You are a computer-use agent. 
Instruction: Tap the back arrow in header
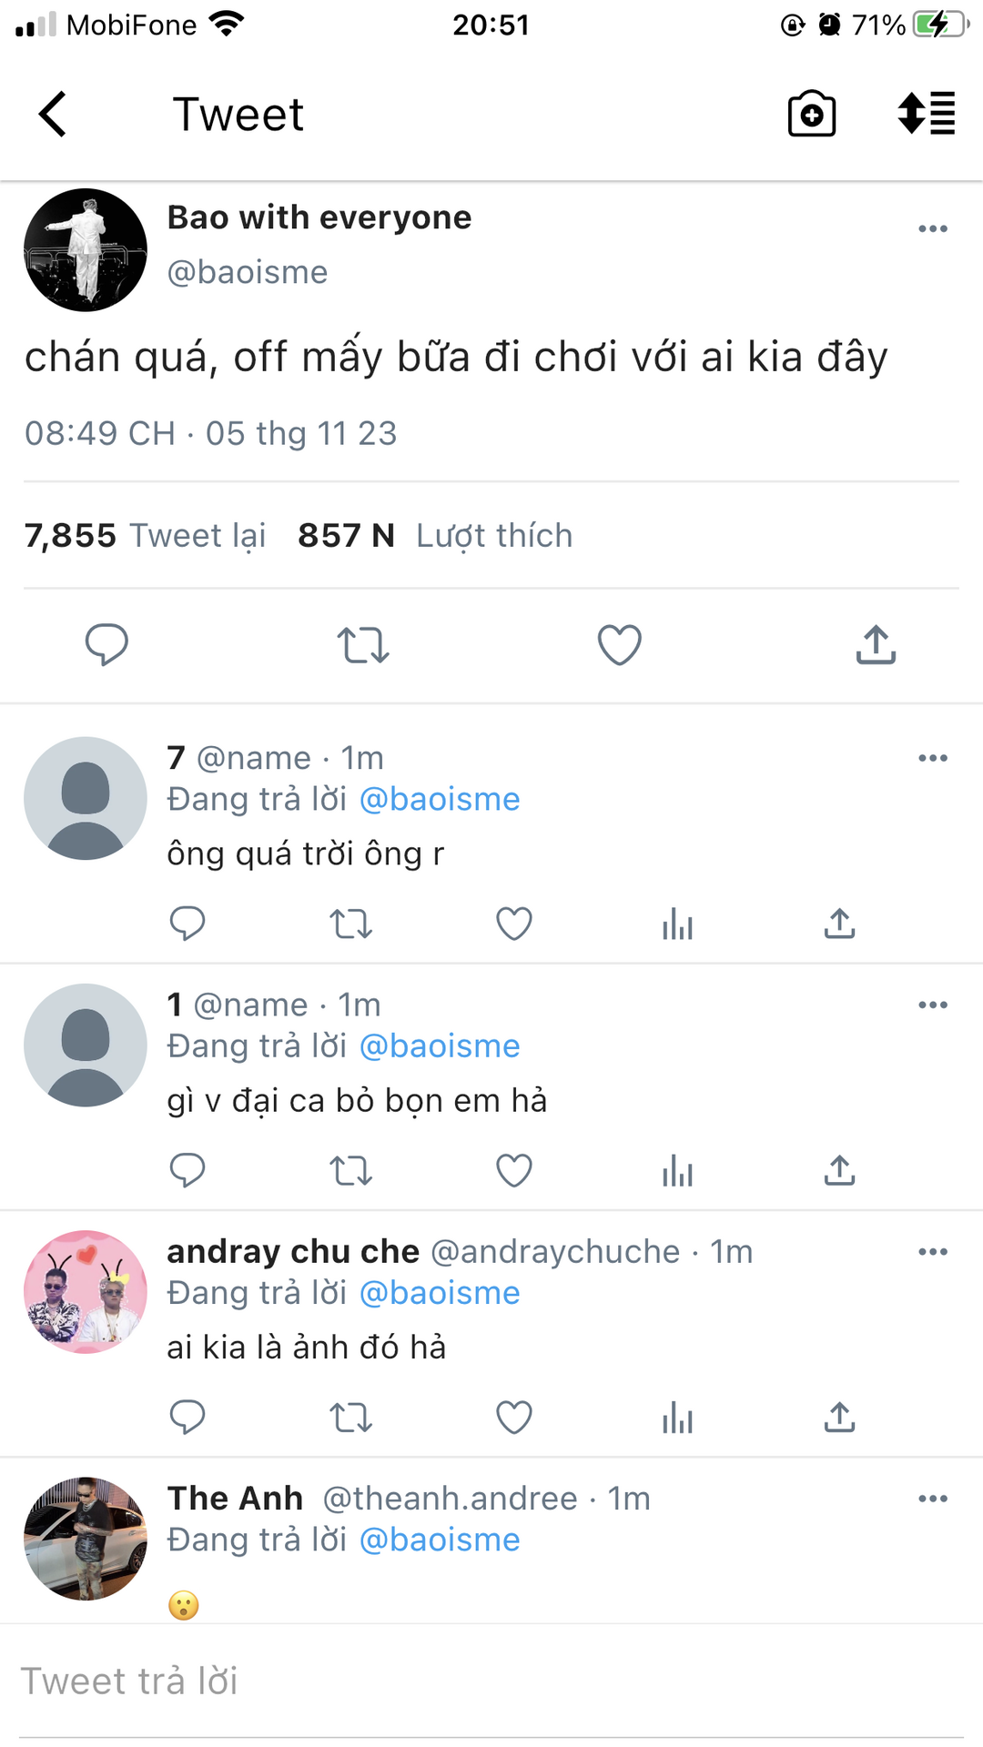[x=53, y=115]
